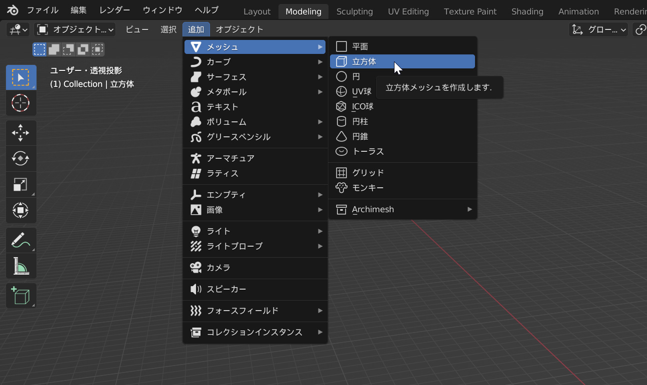Open the editor type selector
647x385 pixels.
coord(18,30)
